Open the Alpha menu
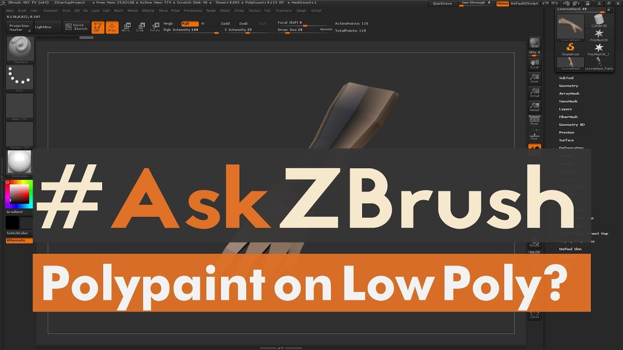This screenshot has height=350, width=623. pos(10,10)
